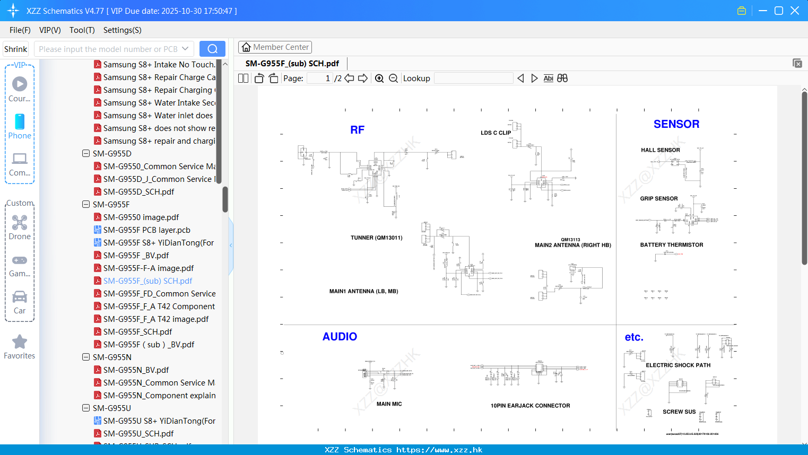Click the document viewer vertical scrollbar
The image size is (808, 455).
[x=804, y=177]
